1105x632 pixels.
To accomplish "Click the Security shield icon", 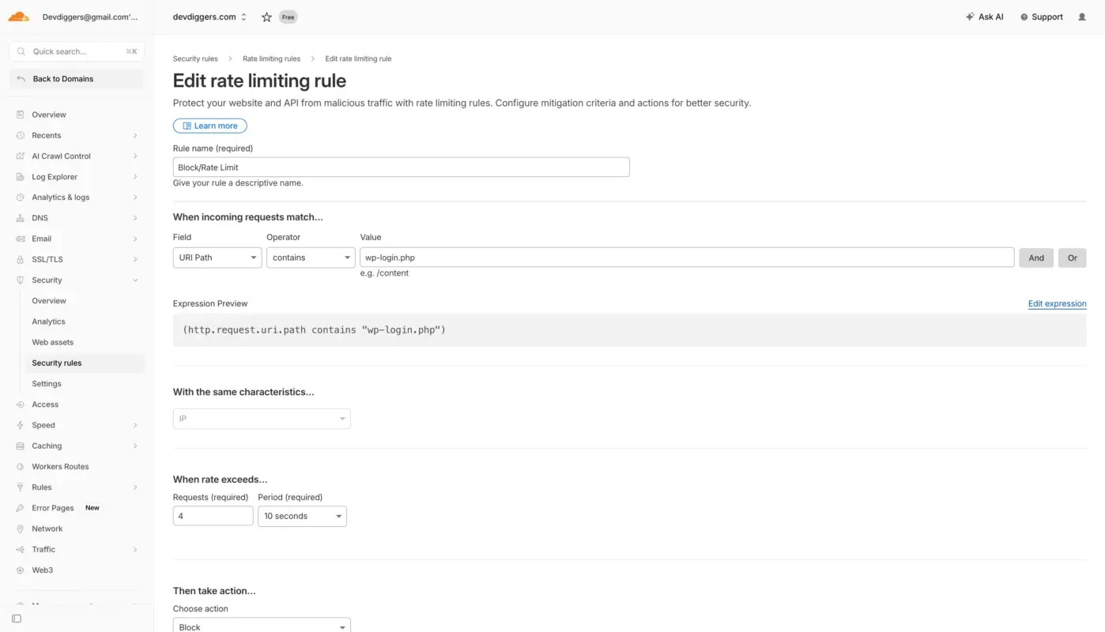I will click(x=21, y=280).
